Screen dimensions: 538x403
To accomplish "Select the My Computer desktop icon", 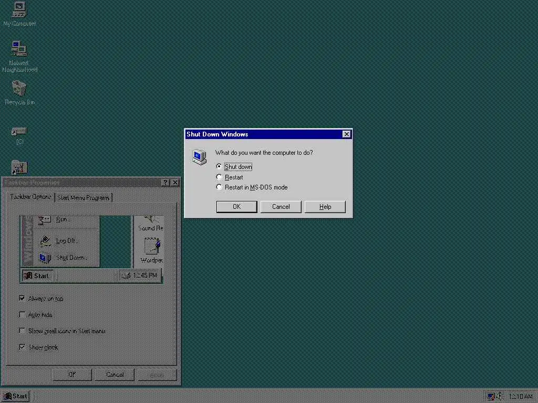I will (x=19, y=14).
